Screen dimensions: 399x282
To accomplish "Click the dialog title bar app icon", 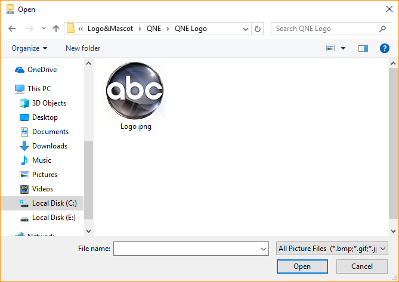I will point(10,9).
